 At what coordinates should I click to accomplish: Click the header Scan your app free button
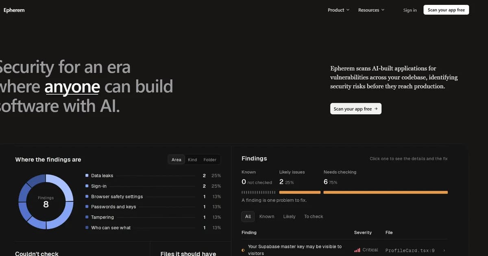446,10
